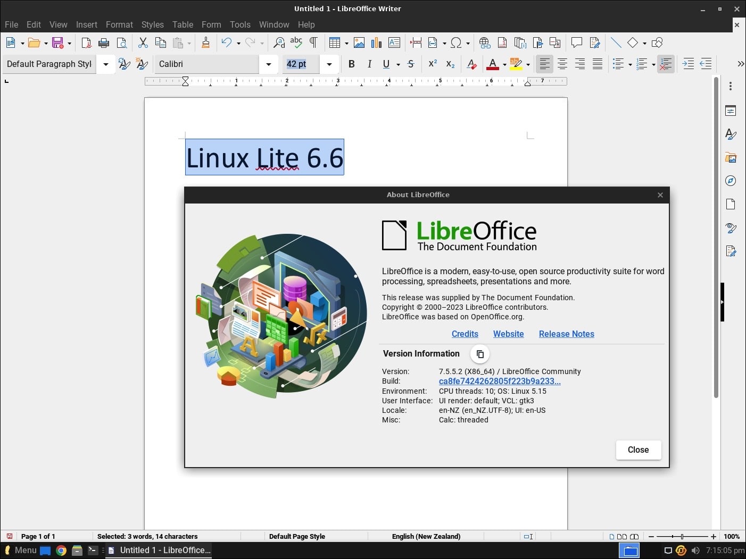Close the About LibreOffice dialog
This screenshot has height=559, width=746.
coord(638,450)
